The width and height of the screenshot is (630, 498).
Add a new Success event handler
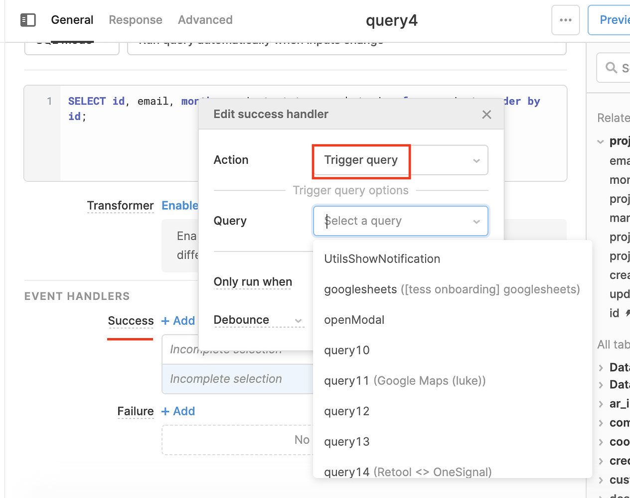coord(178,321)
